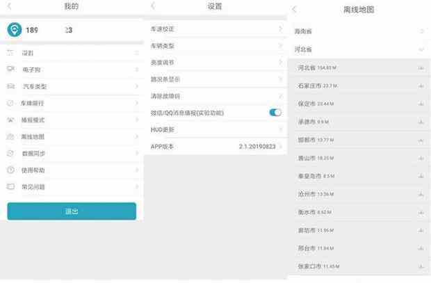Tap the back arrow in 设置 screen
This screenshot has width=431, height=283.
click(x=153, y=6)
